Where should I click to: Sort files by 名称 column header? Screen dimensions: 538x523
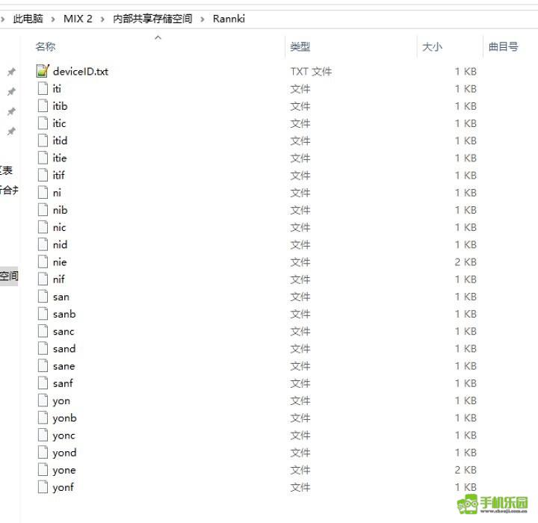click(46, 47)
